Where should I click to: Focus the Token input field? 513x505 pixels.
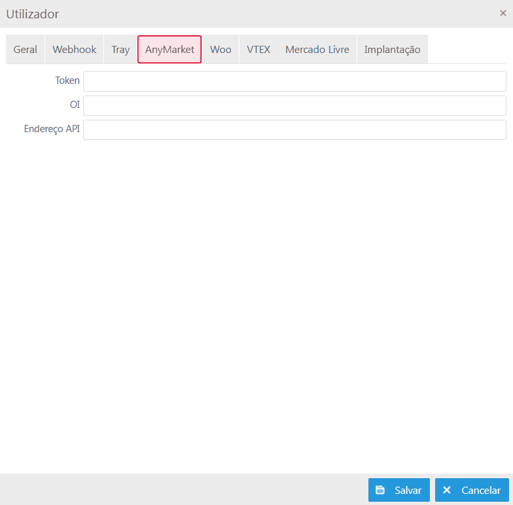tap(294, 81)
